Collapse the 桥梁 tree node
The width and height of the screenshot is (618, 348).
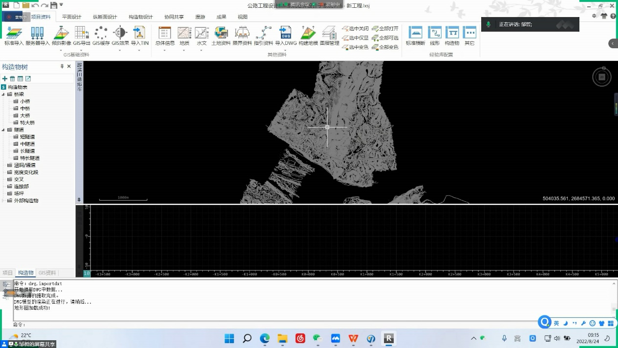(x=3, y=94)
